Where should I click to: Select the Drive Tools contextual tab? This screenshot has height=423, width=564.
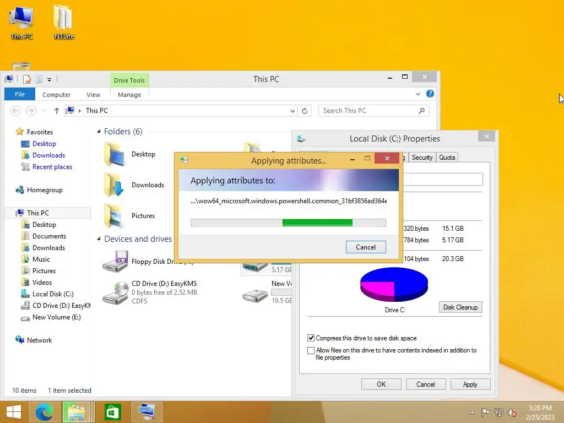pos(129,80)
